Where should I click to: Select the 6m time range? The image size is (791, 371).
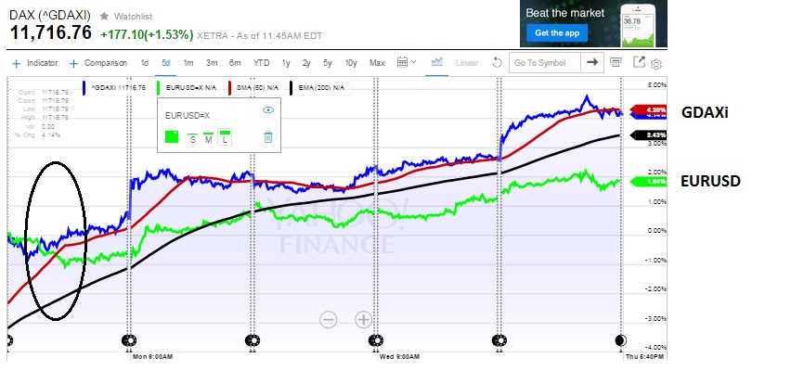[x=235, y=63]
